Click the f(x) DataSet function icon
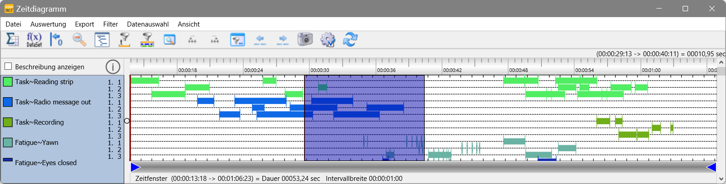Viewport: 726px width, 184px height. pos(34,40)
